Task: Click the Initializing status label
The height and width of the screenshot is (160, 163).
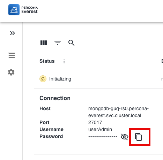Action: (x=60, y=79)
